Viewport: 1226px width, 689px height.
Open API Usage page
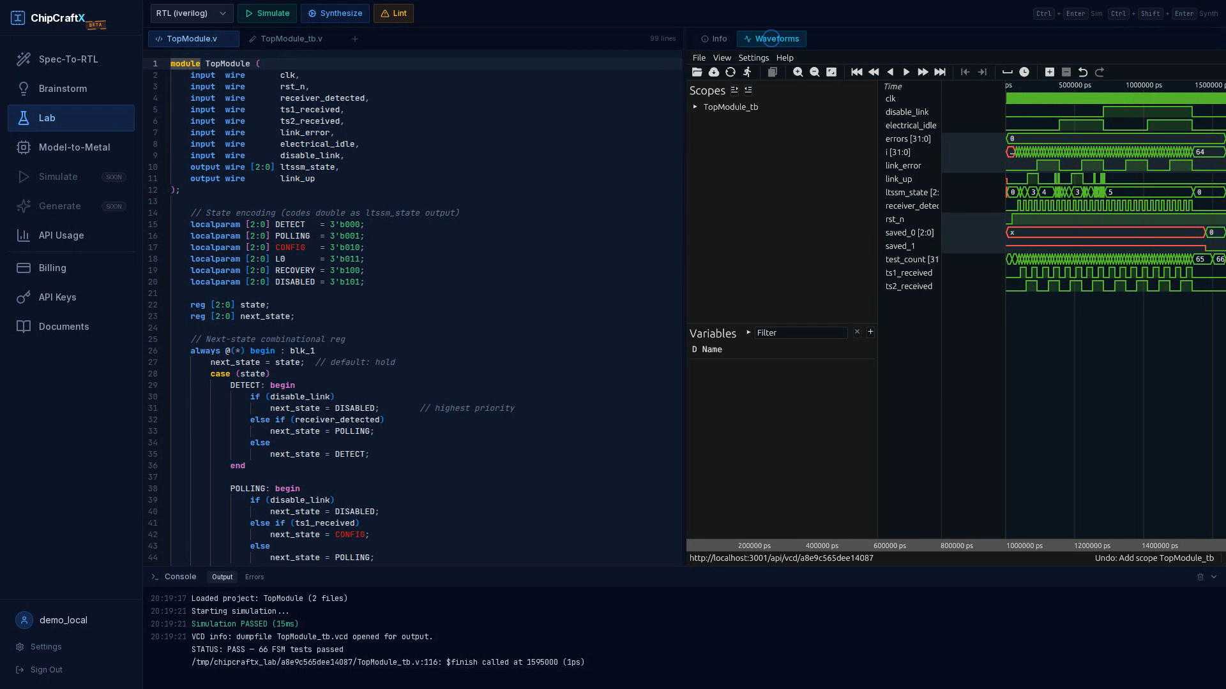(71, 235)
